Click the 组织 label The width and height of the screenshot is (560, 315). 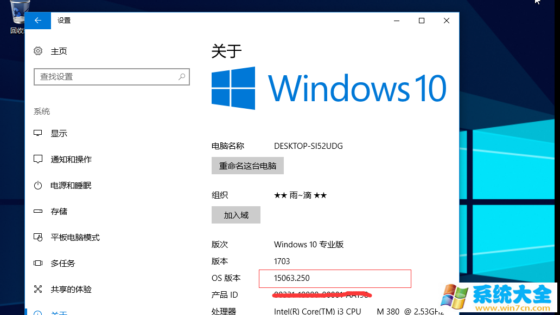coord(220,195)
